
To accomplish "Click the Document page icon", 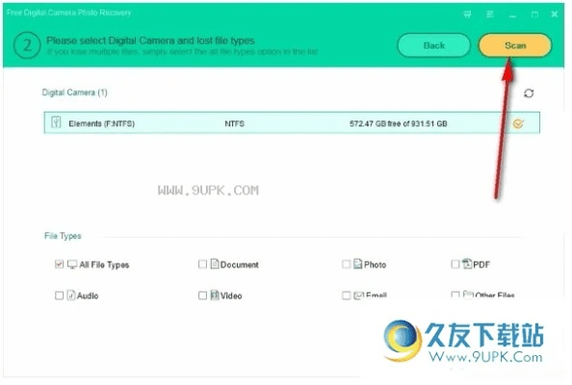I will tap(215, 264).
